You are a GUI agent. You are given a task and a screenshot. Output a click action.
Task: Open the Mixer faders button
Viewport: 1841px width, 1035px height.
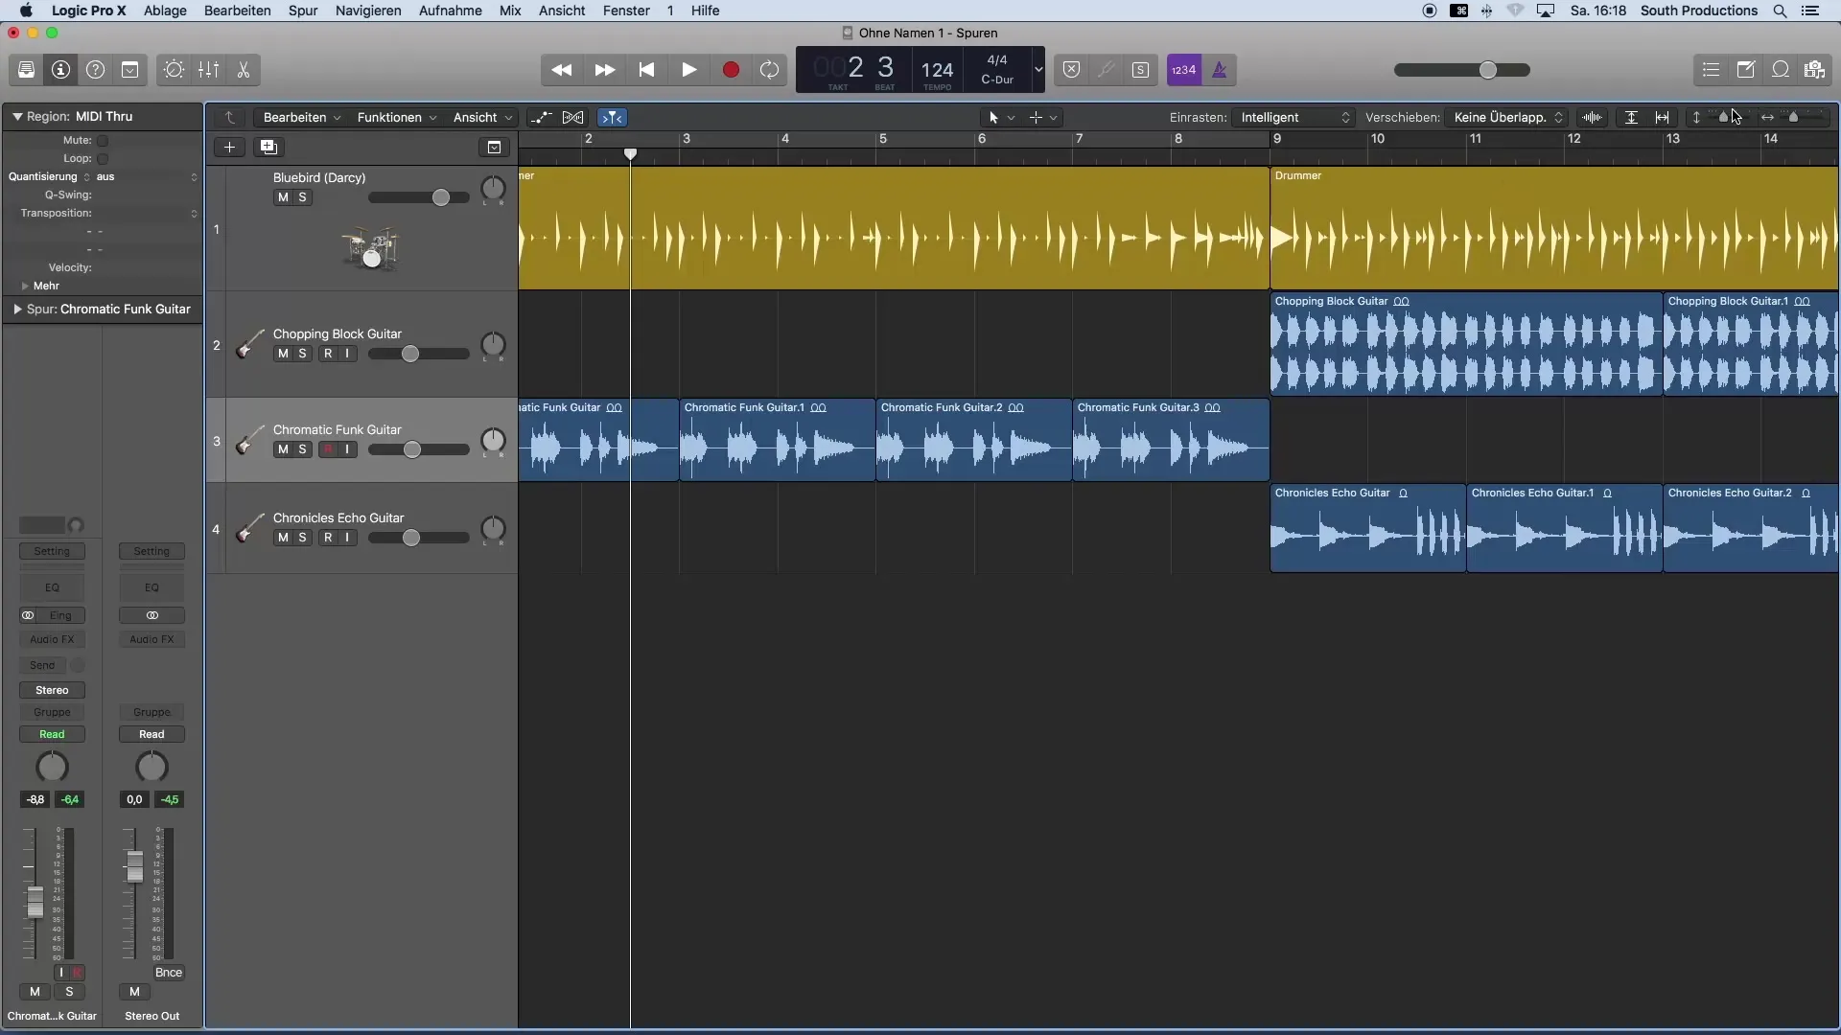point(208,70)
